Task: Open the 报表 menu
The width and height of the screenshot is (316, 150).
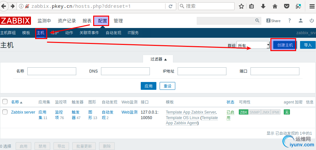Action: coord(87,21)
